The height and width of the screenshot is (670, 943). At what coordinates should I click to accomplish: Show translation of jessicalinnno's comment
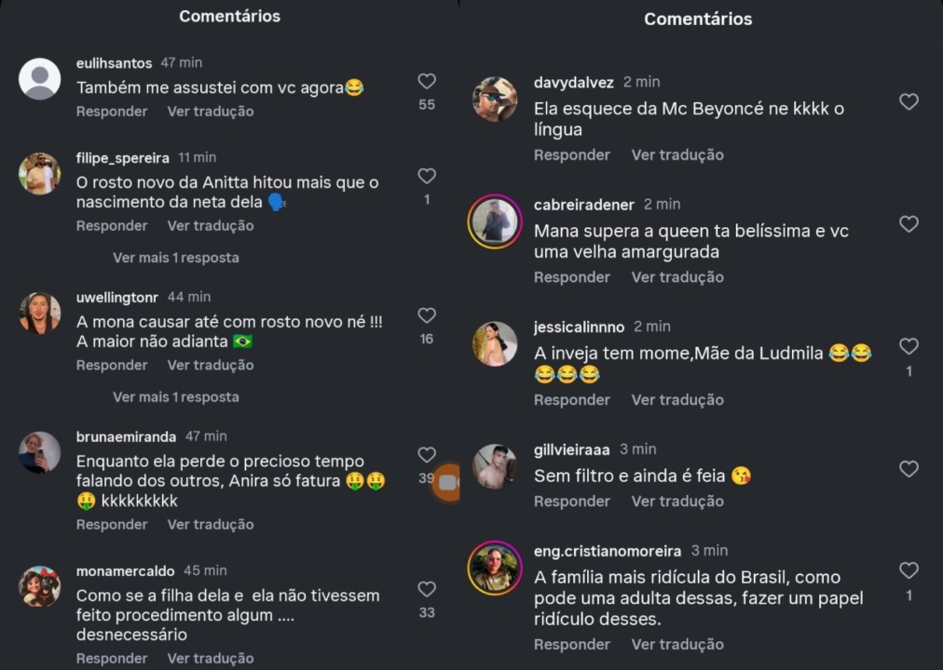pyautogui.click(x=677, y=400)
